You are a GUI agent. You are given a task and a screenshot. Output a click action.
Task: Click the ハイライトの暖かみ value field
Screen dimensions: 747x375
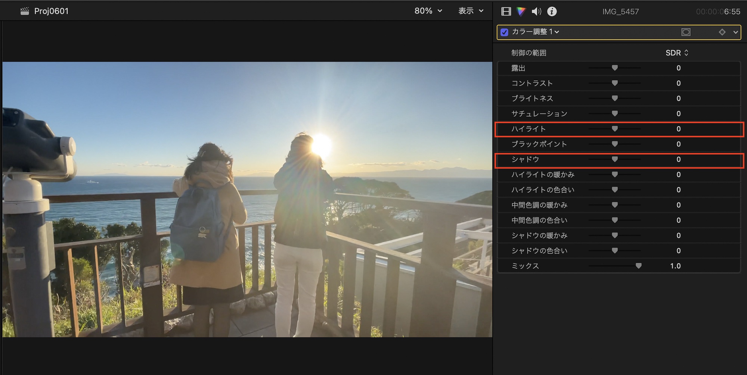[678, 175]
